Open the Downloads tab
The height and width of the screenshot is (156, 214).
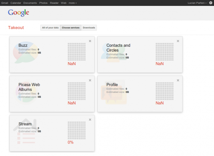click(x=89, y=28)
